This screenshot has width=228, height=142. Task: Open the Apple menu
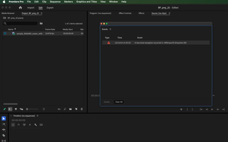(4, 2)
